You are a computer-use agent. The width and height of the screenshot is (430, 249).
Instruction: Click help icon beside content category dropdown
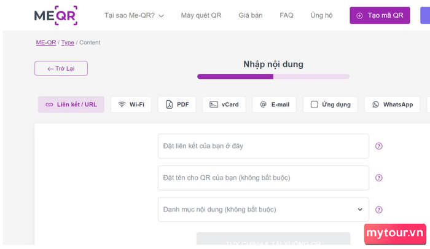coord(379,210)
